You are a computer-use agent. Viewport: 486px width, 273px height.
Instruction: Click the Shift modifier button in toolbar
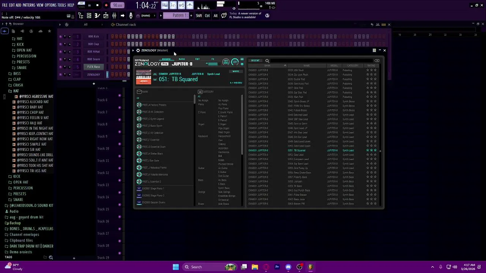point(199,16)
